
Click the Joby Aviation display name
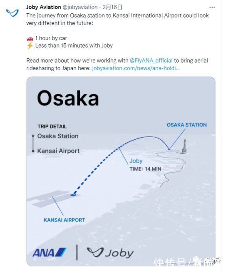[44, 7]
